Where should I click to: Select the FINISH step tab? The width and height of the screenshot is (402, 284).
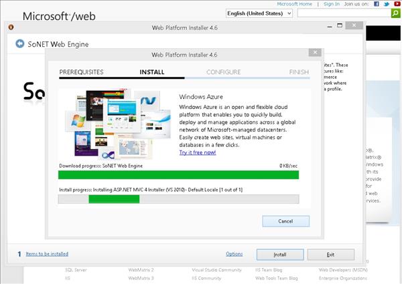[x=299, y=72]
